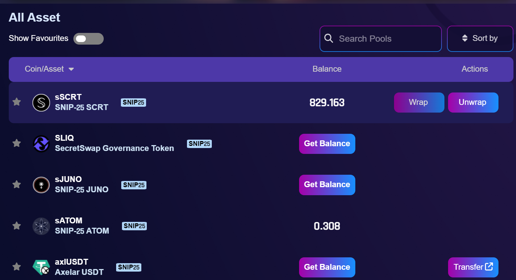
Task: Click the SNIP25 badge on sATOM row
Action: 134,226
